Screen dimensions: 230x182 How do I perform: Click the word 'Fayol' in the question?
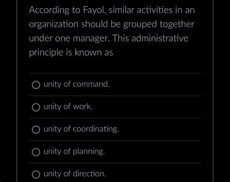point(95,10)
